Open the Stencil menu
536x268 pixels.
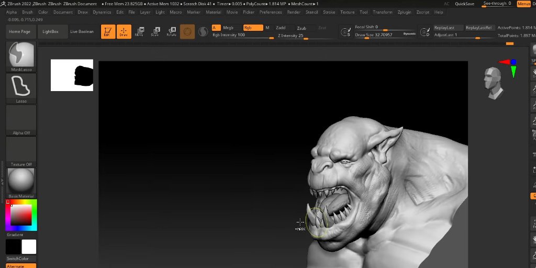coord(312,12)
